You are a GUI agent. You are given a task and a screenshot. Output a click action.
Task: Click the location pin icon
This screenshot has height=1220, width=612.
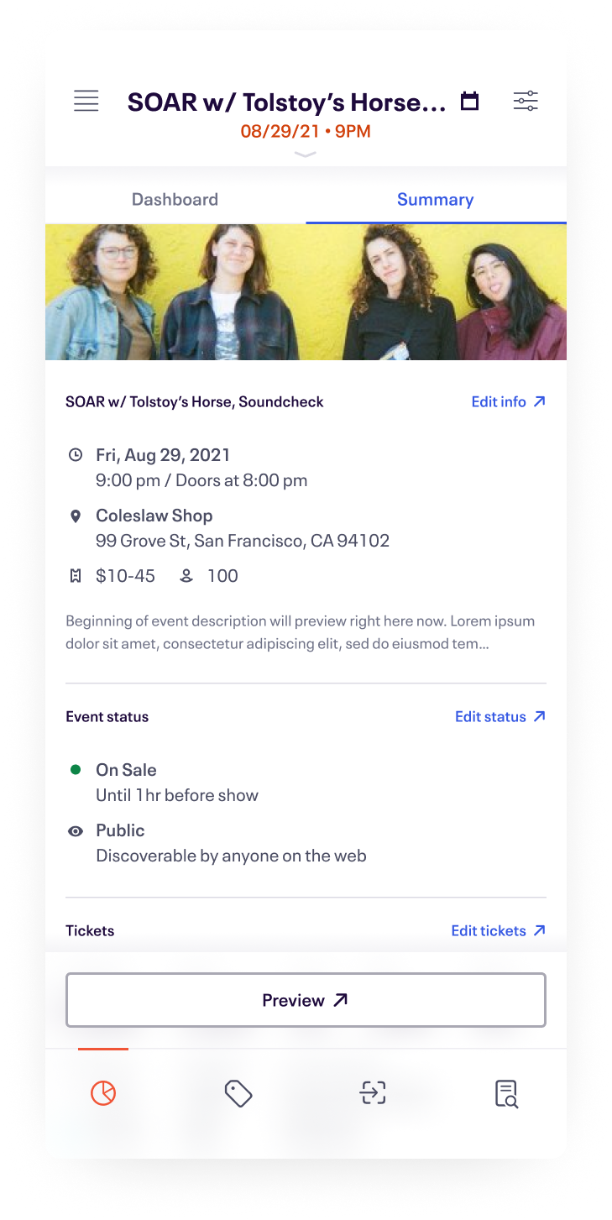[x=76, y=516]
